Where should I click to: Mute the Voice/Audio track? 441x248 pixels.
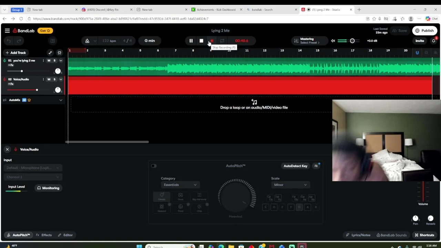49,80
